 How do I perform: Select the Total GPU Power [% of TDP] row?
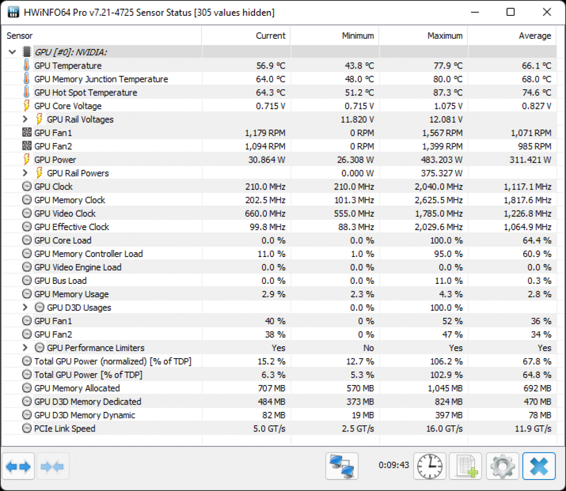(279, 374)
